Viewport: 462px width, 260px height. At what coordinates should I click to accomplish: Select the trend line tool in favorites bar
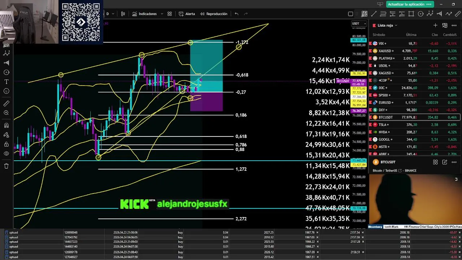coord(374,14)
